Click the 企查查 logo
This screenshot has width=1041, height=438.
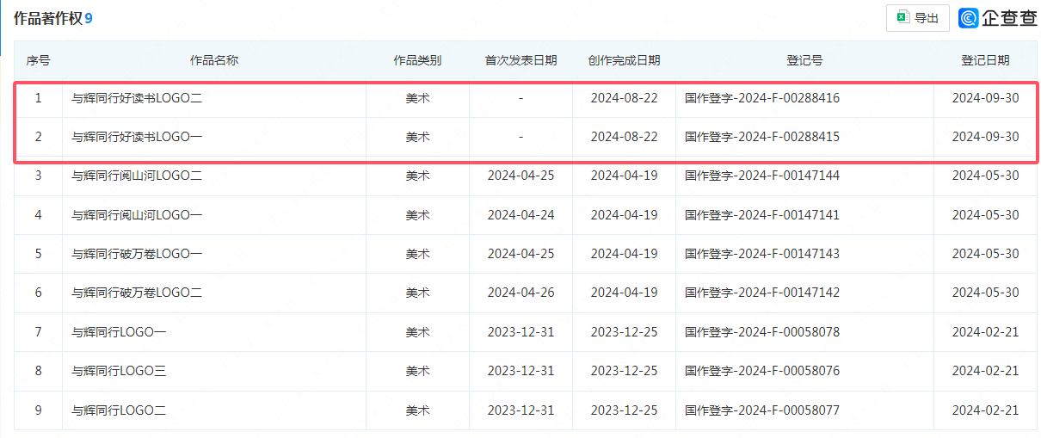pos(999,18)
